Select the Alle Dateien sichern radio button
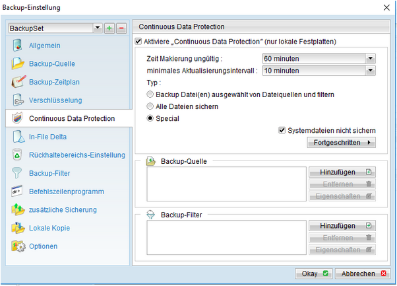397x286 pixels. pos(150,106)
